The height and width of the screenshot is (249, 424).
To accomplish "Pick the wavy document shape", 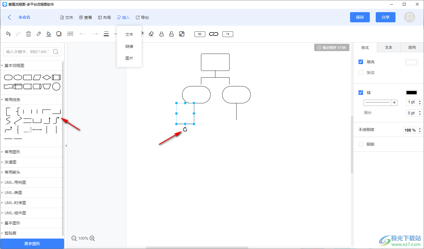I will 8,86.
